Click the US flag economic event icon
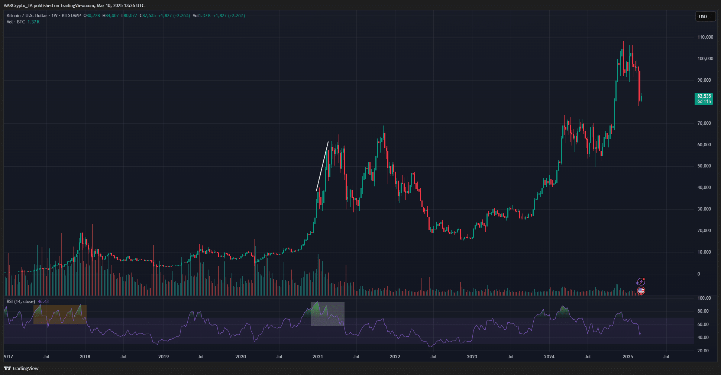The width and height of the screenshot is (721, 375). click(641, 291)
